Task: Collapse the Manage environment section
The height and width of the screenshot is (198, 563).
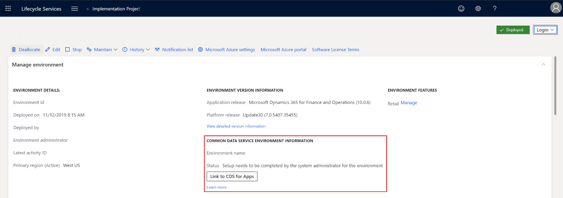Action: 543,65
